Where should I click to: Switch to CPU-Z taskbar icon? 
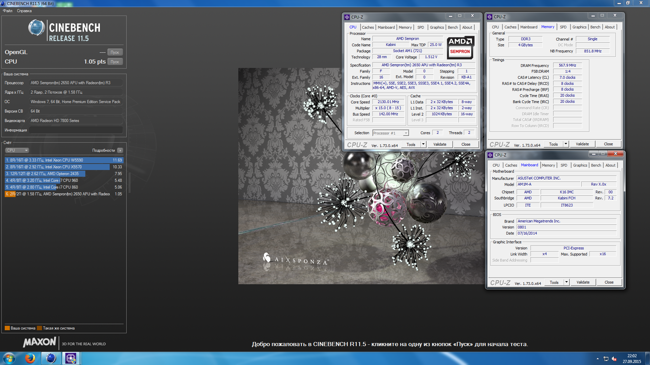(x=71, y=358)
